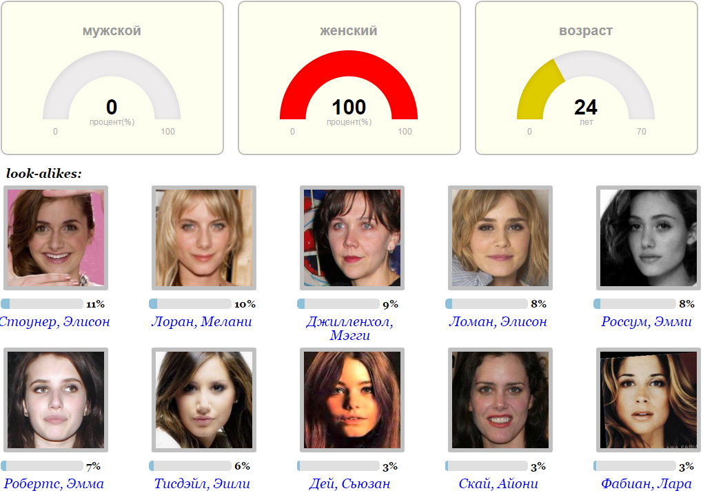The height and width of the screenshot is (502, 703).
Task: Follow the Джилленхол, Мэгги link
Action: pyautogui.click(x=349, y=328)
